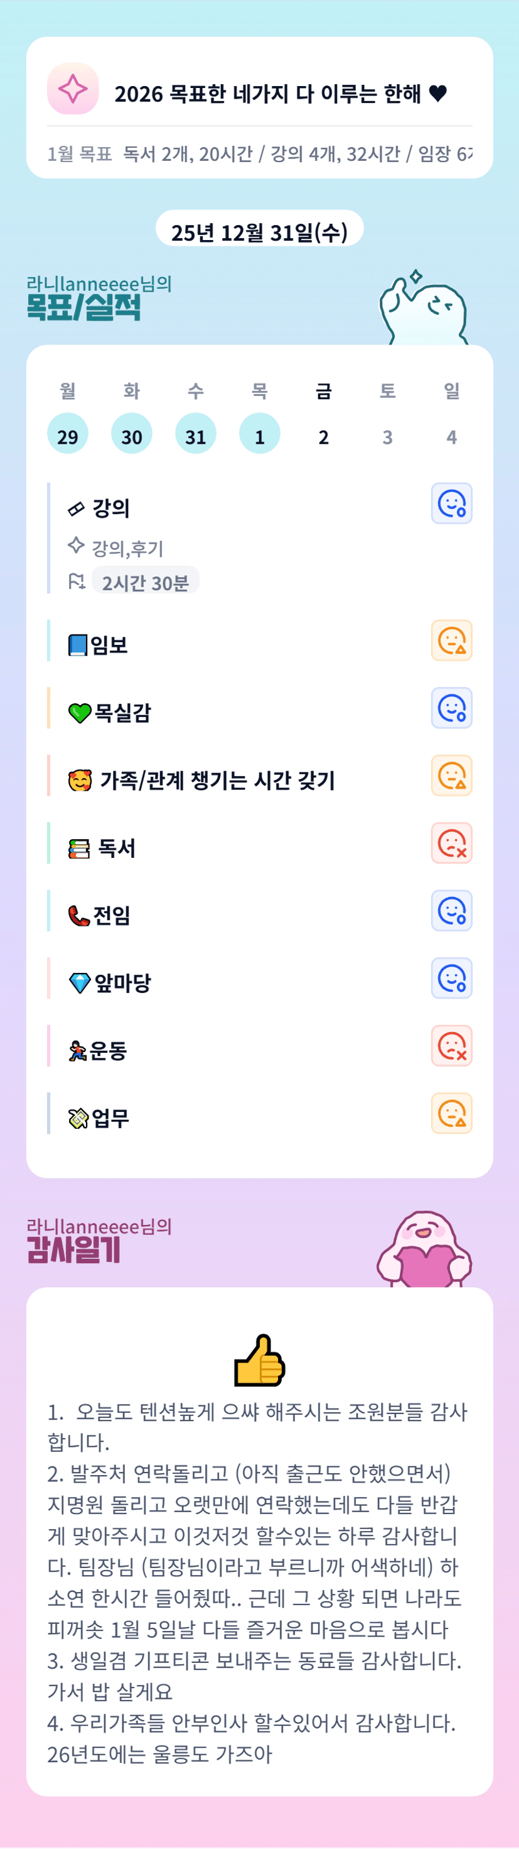Select Thursday 1 in the week calendar
The width and height of the screenshot is (519, 1849).
pos(260,434)
